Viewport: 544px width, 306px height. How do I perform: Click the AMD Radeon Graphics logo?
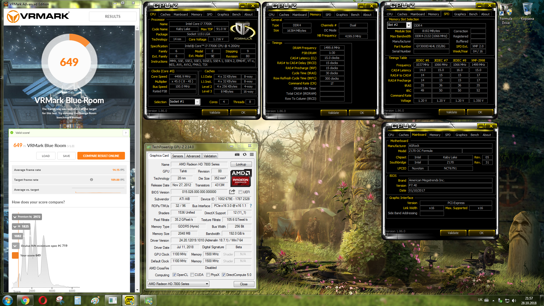(241, 178)
